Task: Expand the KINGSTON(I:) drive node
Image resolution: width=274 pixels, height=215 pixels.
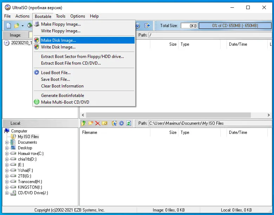Action: coord(7,187)
